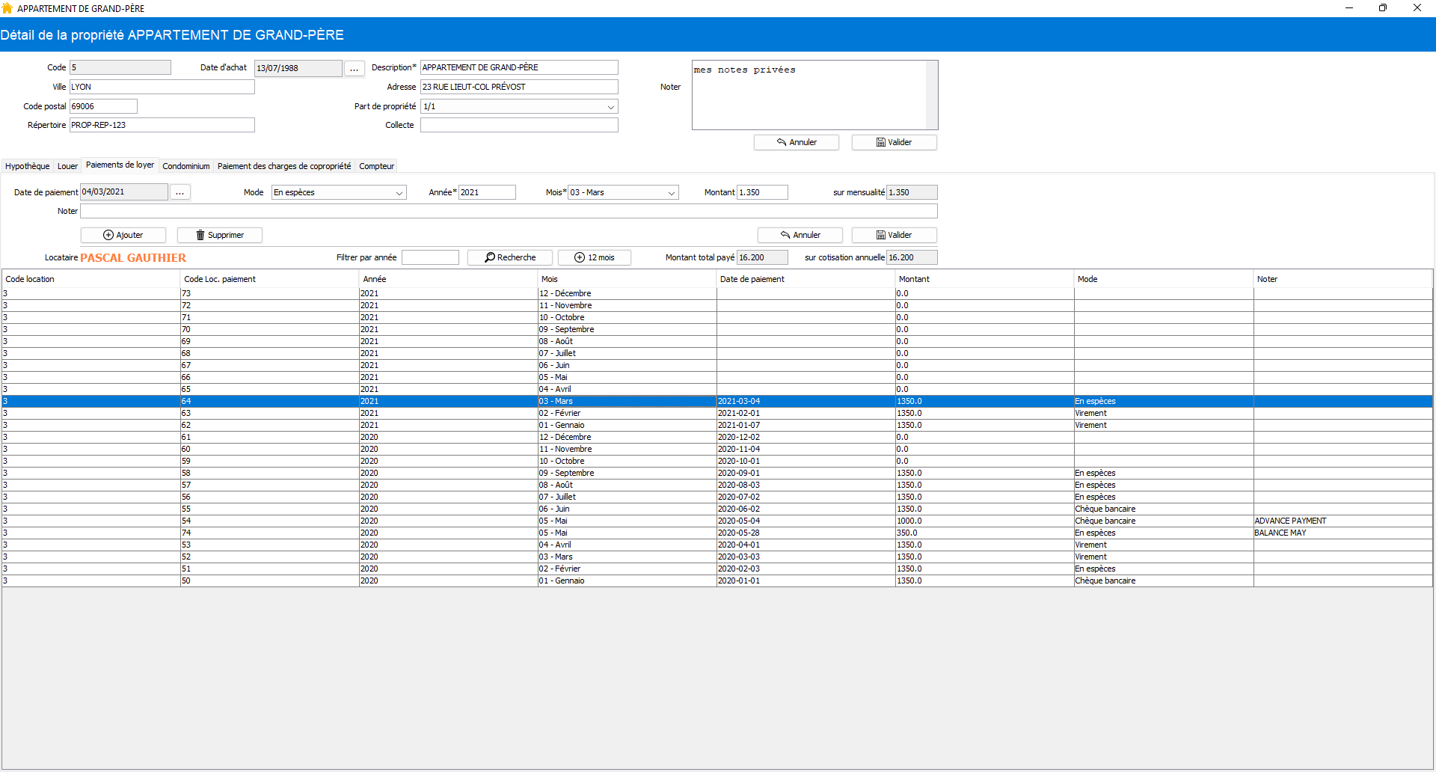Click the Date de paiement field 04/03/2021
Viewport: 1436px width, 772px height.
(124, 192)
